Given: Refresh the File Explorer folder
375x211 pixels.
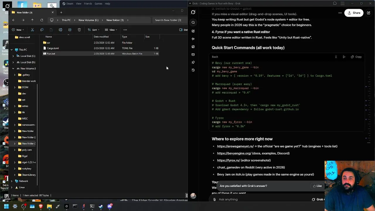Looking at the screenshot, I should 42,20.
